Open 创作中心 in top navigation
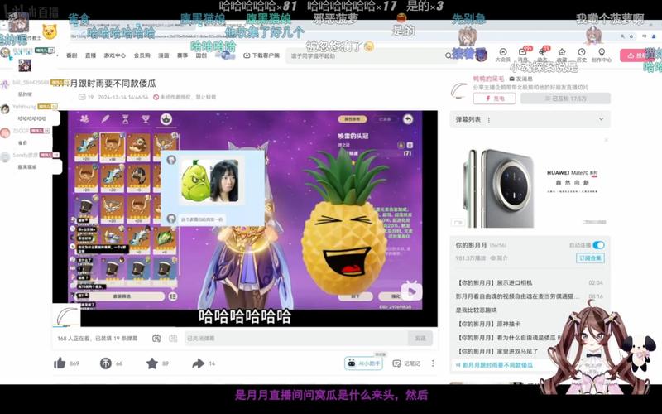The height and width of the screenshot is (414, 662). pyautogui.click(x=602, y=55)
